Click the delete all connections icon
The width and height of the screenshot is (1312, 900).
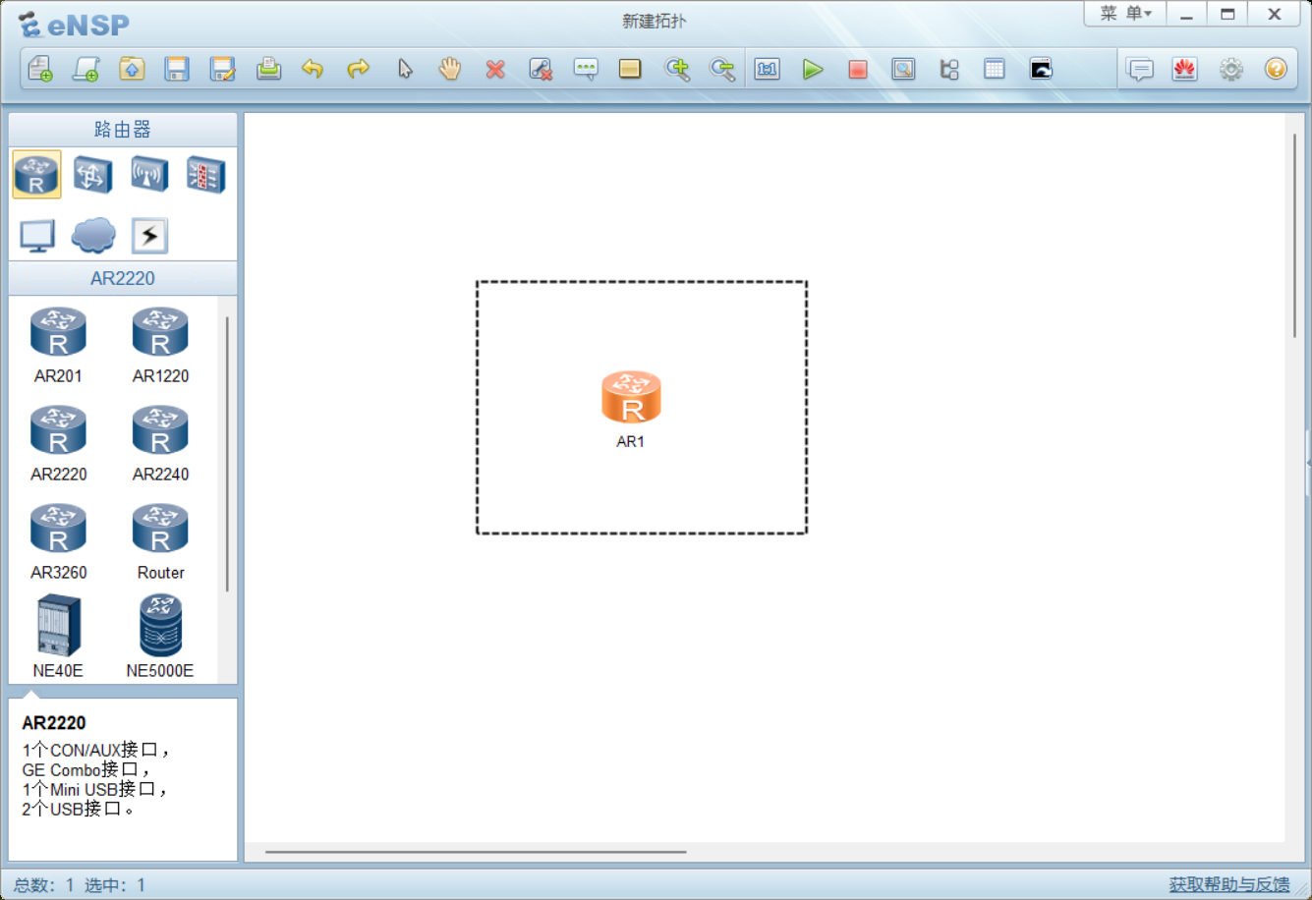pyautogui.click(x=541, y=69)
